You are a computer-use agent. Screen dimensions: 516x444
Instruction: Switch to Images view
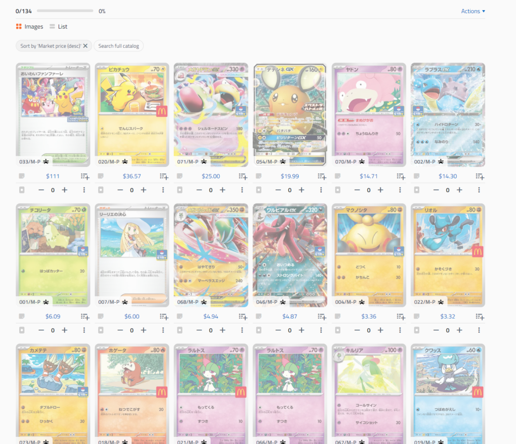(x=30, y=27)
